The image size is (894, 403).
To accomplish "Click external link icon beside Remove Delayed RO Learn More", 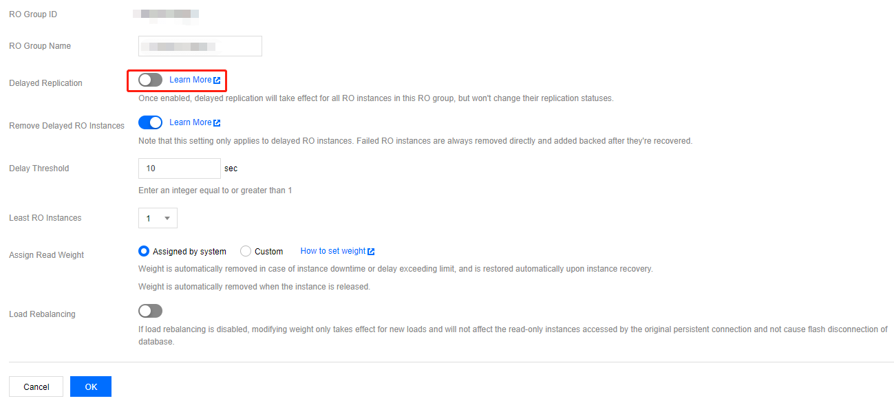I will click(217, 123).
